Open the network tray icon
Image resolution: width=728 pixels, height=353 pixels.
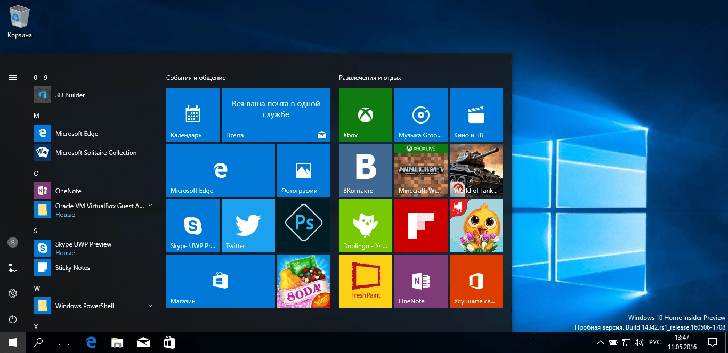click(x=627, y=342)
